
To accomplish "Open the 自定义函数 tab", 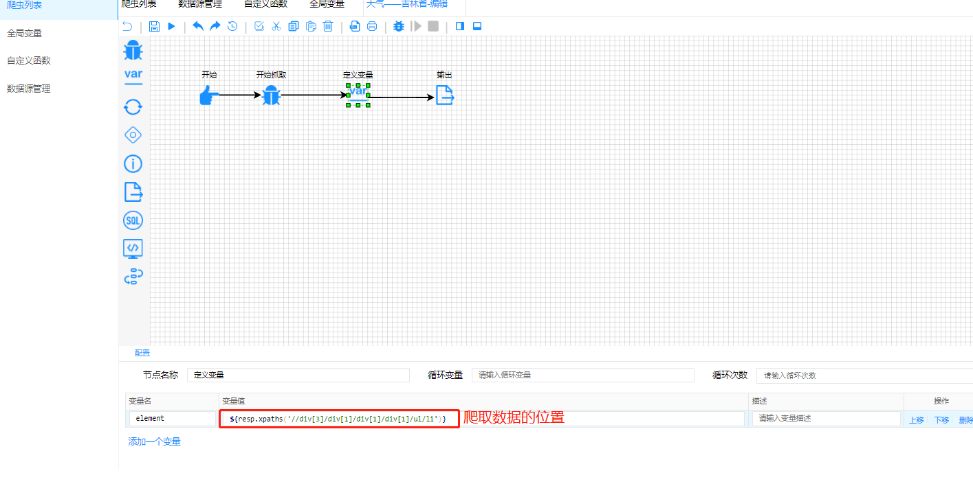I will click(265, 4).
